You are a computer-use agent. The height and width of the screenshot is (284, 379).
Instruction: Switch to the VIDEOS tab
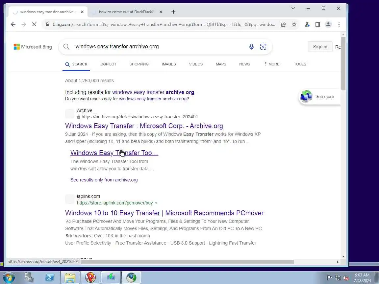point(196,64)
